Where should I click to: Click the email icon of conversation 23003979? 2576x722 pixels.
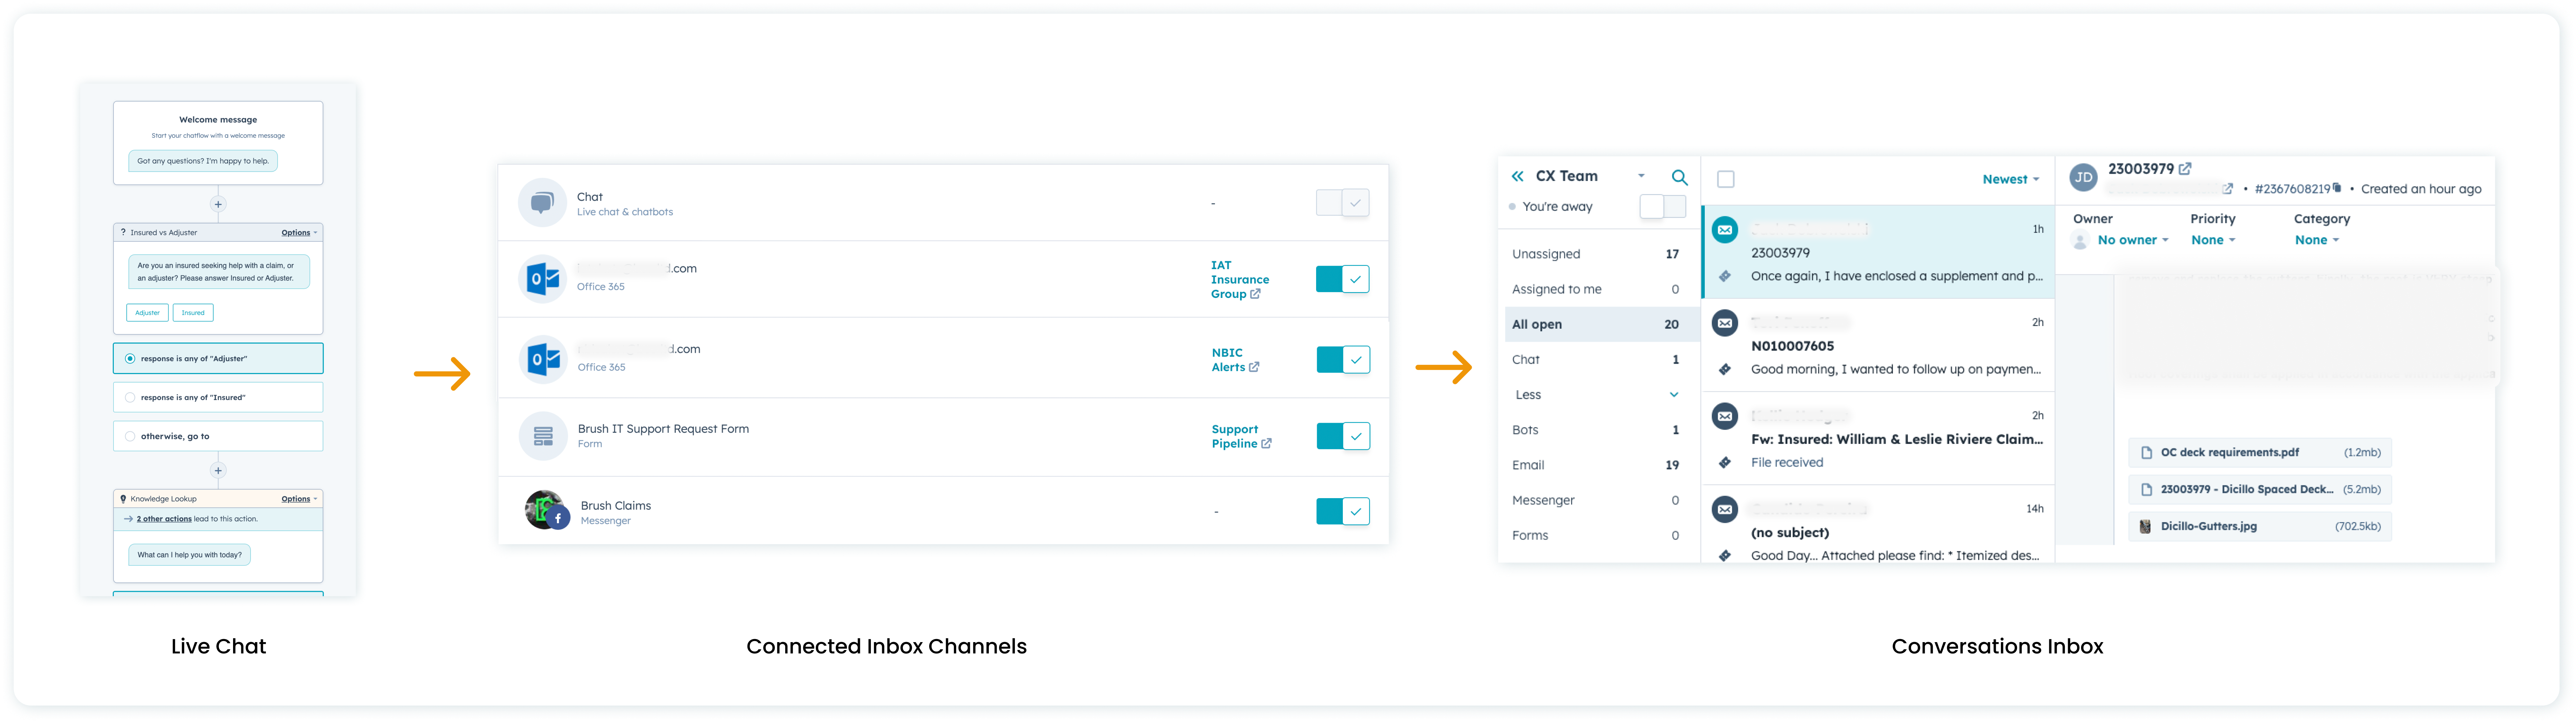point(1725,230)
